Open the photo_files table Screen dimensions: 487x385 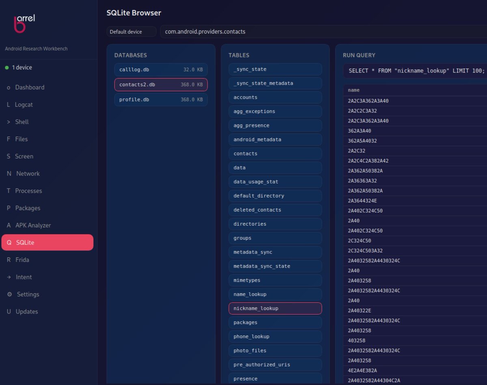click(x=275, y=350)
